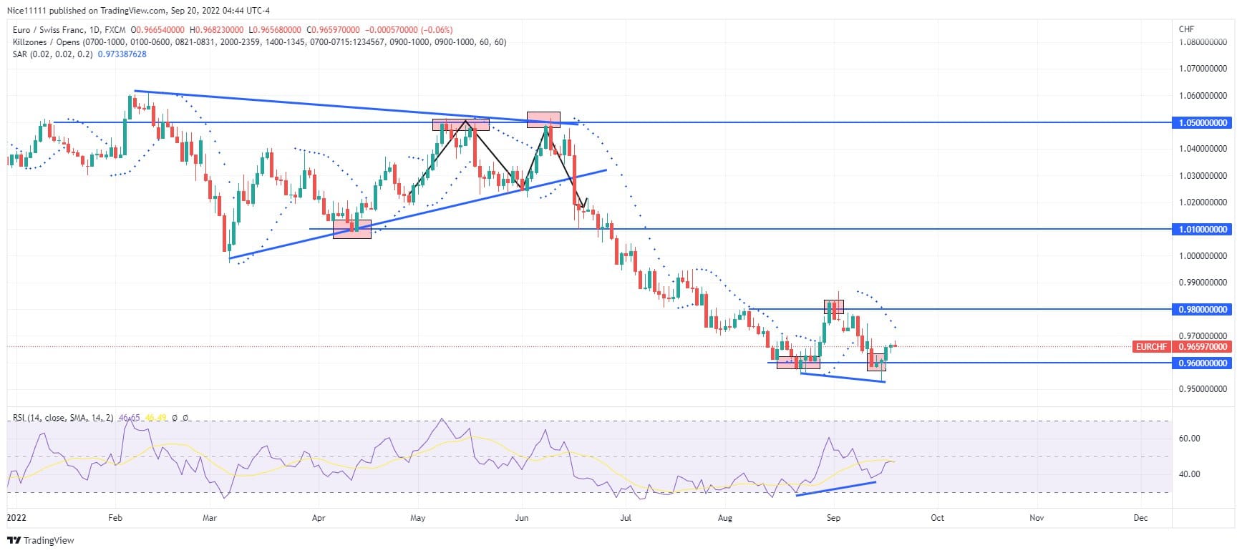Select the Killzones / Opens indicator legend
Viewport: 1242px width, 553px height.
point(259,42)
